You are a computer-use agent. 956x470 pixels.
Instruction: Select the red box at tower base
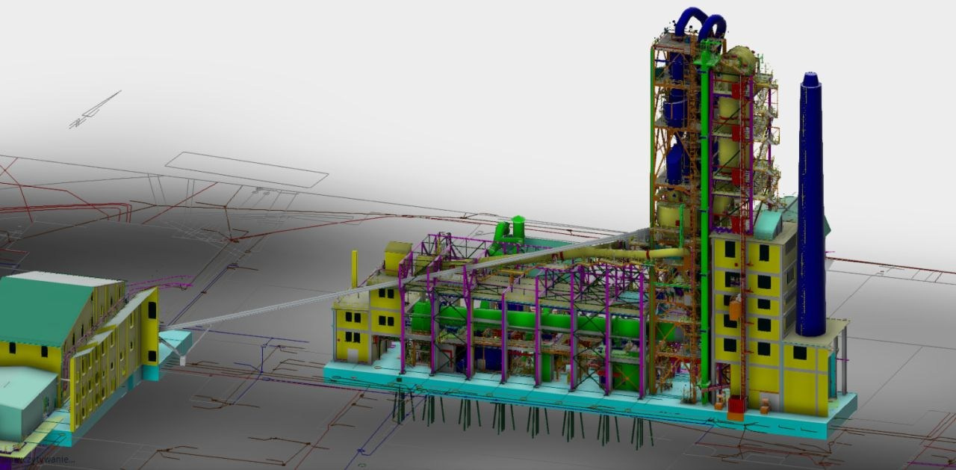(736, 406)
